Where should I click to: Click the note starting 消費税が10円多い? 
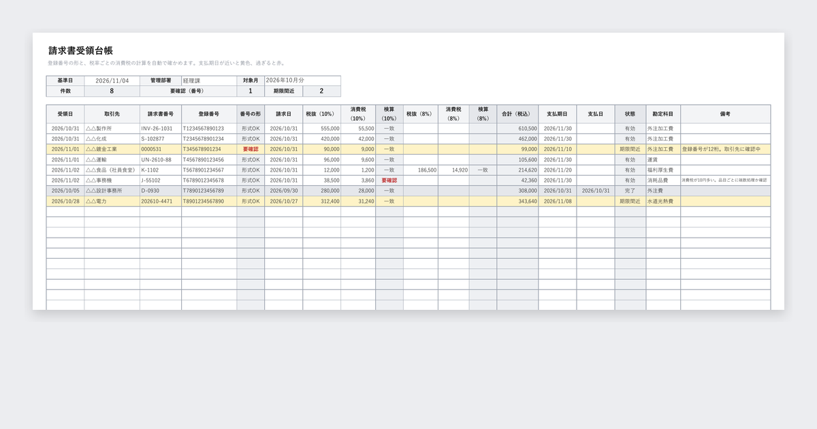point(726,180)
